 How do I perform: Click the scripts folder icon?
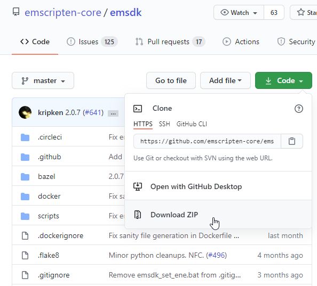(x=25, y=216)
